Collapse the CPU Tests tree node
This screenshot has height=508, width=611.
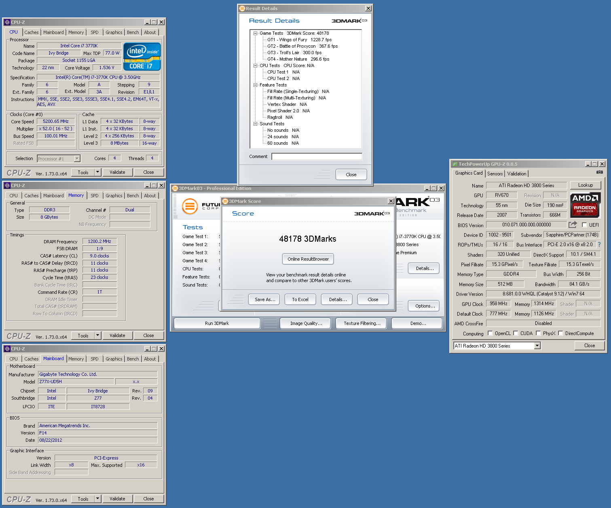tap(256, 65)
